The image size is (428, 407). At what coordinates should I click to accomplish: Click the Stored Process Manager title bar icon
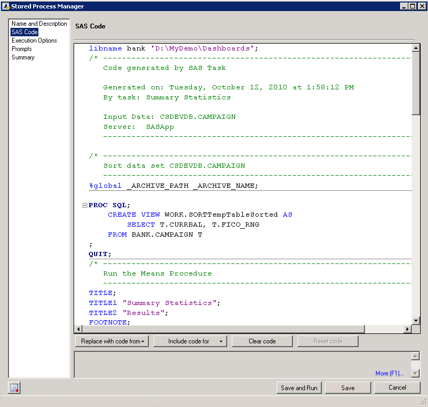pyautogui.click(x=6, y=6)
